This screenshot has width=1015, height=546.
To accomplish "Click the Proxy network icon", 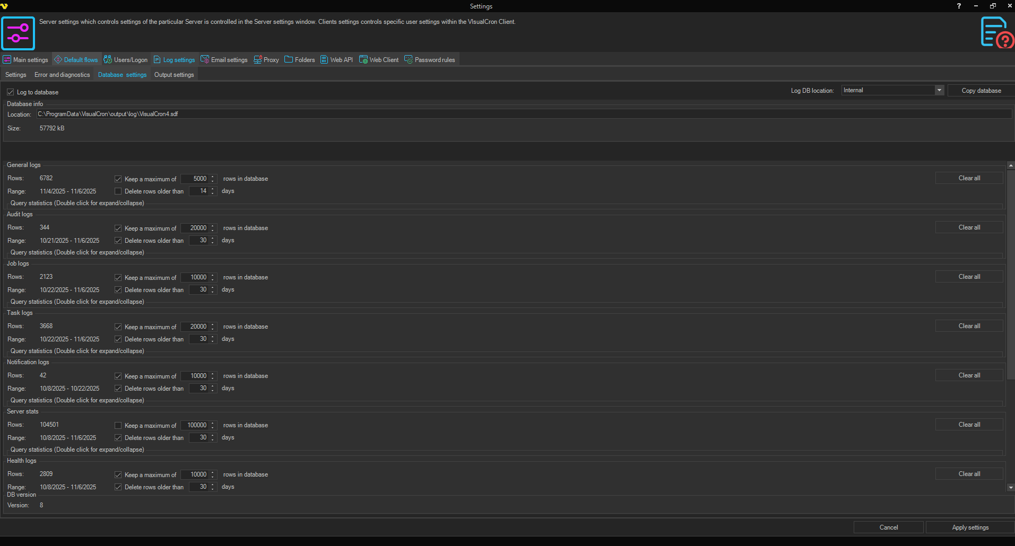I will pos(258,59).
